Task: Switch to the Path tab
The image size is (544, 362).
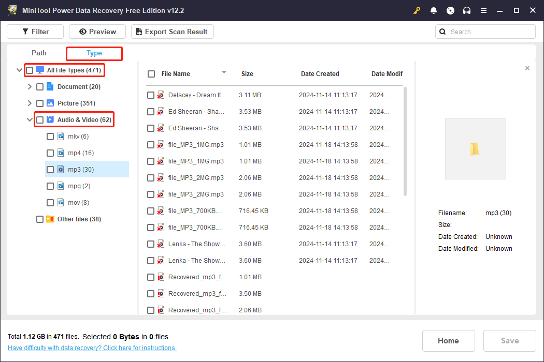Action: click(39, 53)
